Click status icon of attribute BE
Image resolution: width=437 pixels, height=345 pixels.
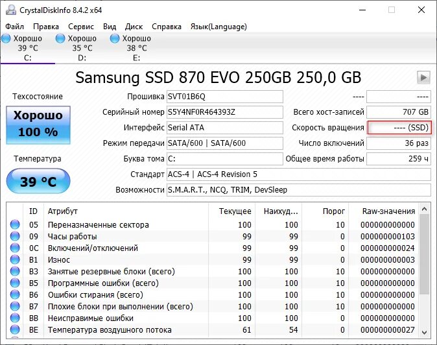pos(15,330)
